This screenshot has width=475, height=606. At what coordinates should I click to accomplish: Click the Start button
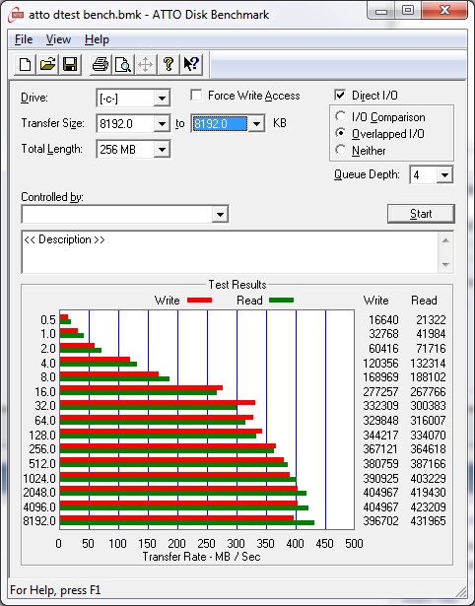[421, 214]
